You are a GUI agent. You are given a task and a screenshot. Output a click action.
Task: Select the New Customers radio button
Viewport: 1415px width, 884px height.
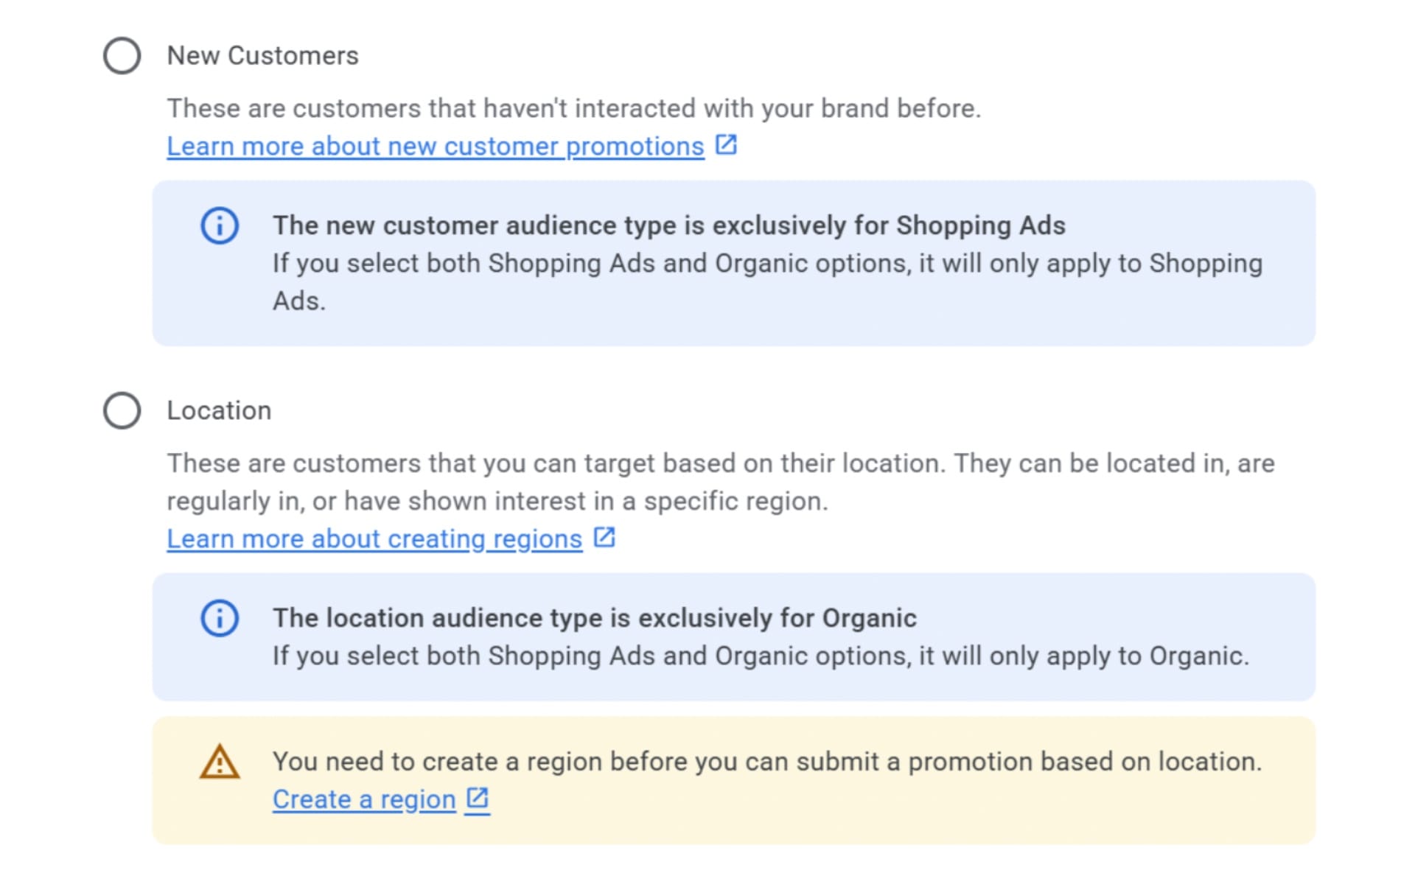tap(122, 55)
